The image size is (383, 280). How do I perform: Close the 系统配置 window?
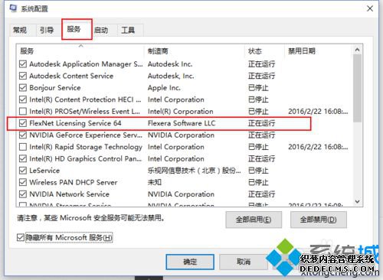tap(370, 8)
